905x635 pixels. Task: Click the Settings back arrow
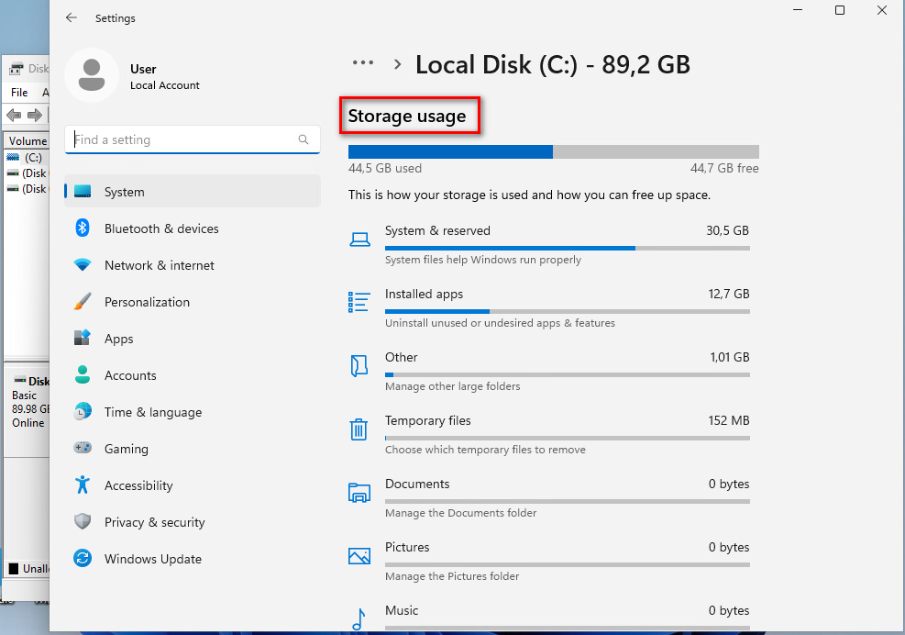tap(71, 17)
